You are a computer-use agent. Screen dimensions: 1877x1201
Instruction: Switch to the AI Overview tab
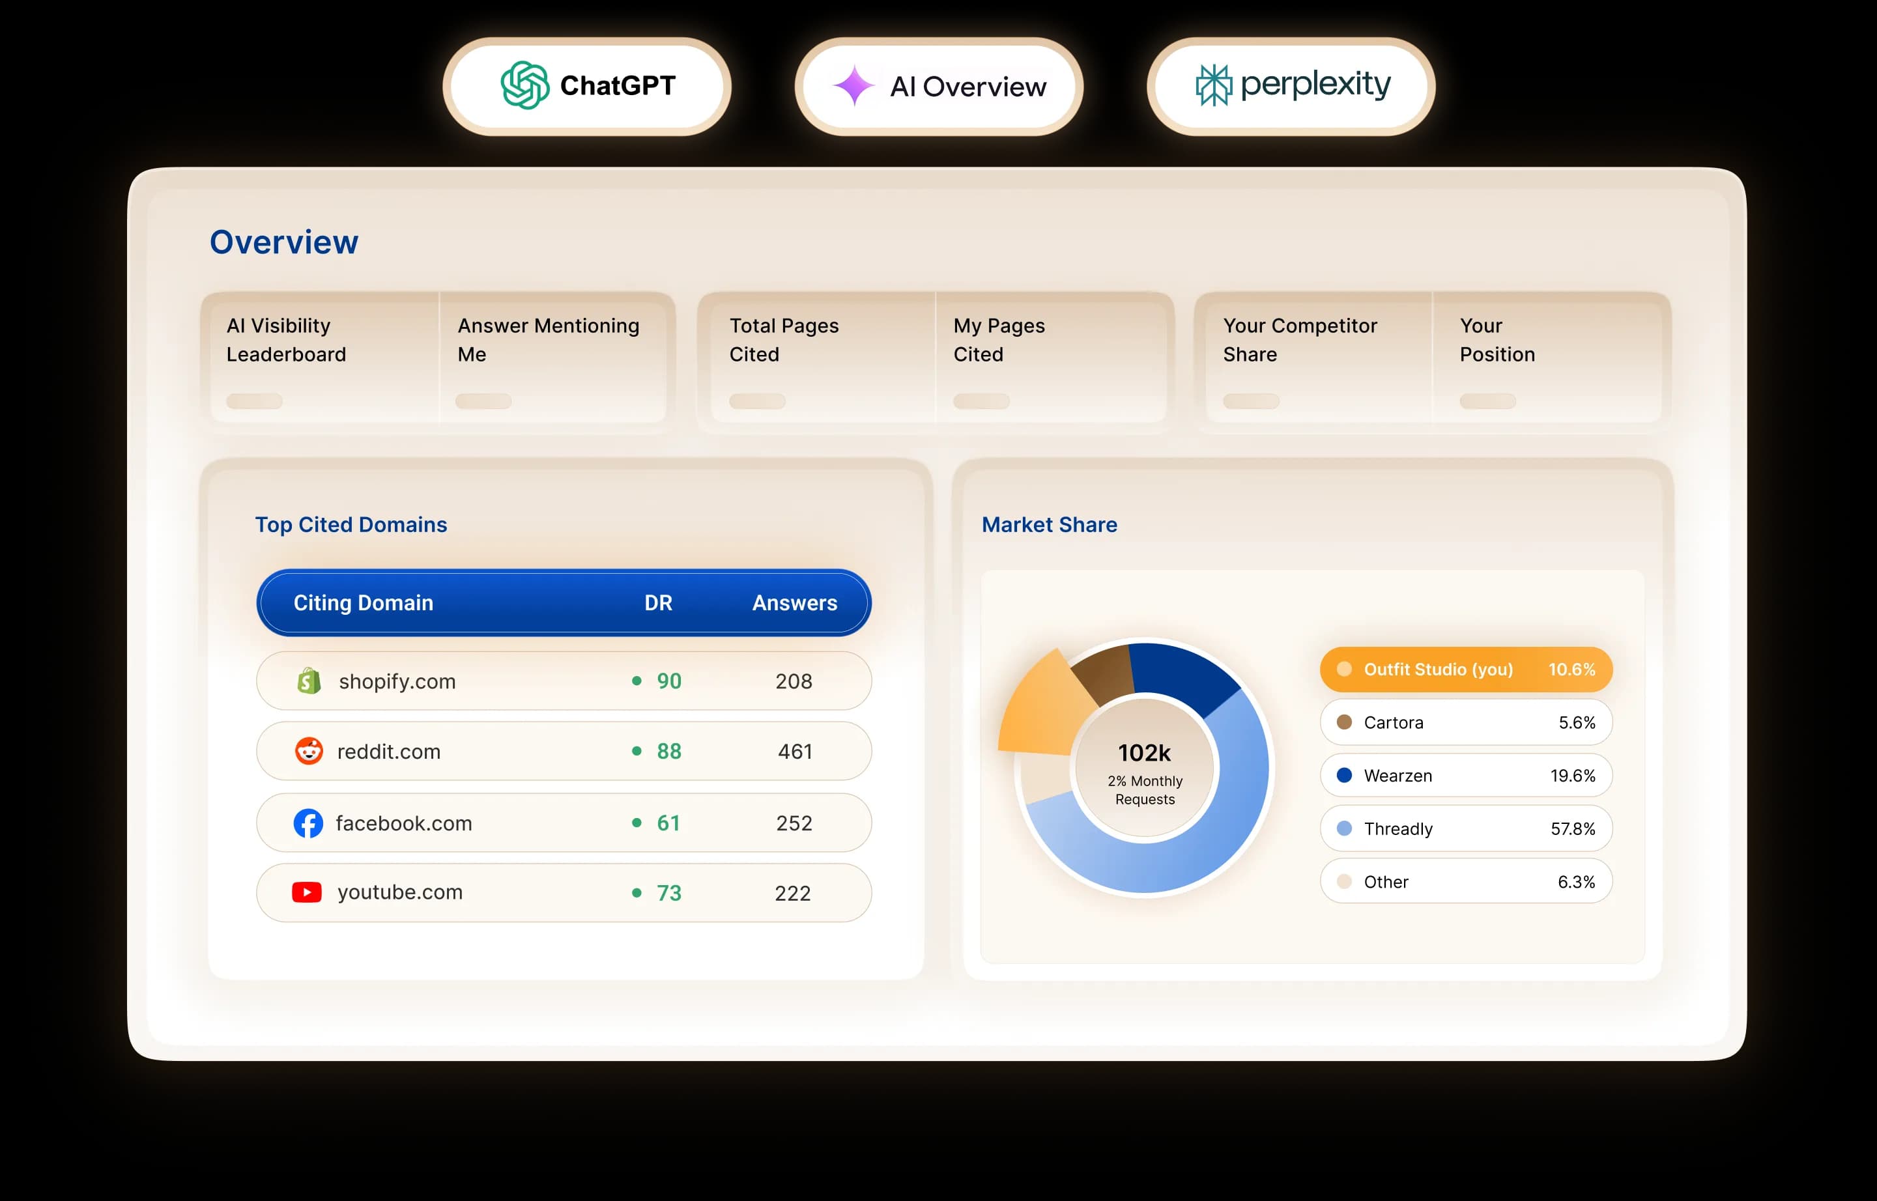pyautogui.click(x=938, y=86)
